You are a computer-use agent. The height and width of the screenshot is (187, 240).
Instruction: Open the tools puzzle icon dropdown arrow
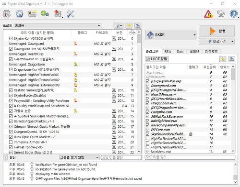click(62, 17)
